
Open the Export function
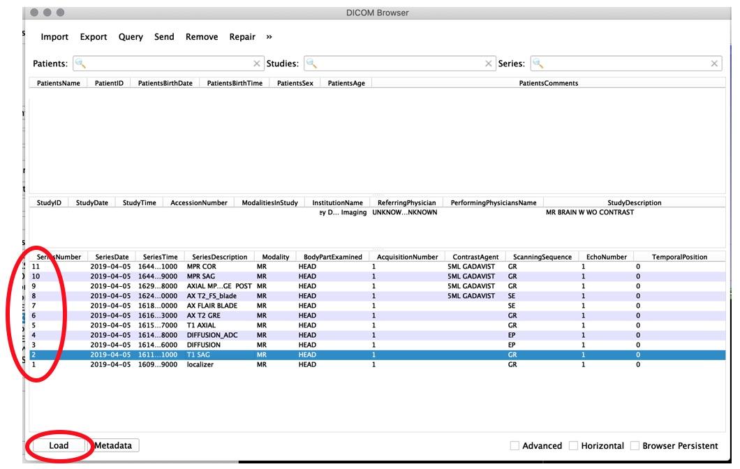coord(94,36)
